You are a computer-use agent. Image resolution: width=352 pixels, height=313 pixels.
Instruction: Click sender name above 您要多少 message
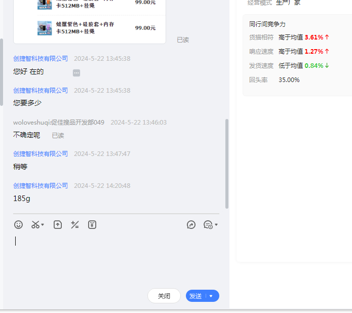click(x=41, y=91)
